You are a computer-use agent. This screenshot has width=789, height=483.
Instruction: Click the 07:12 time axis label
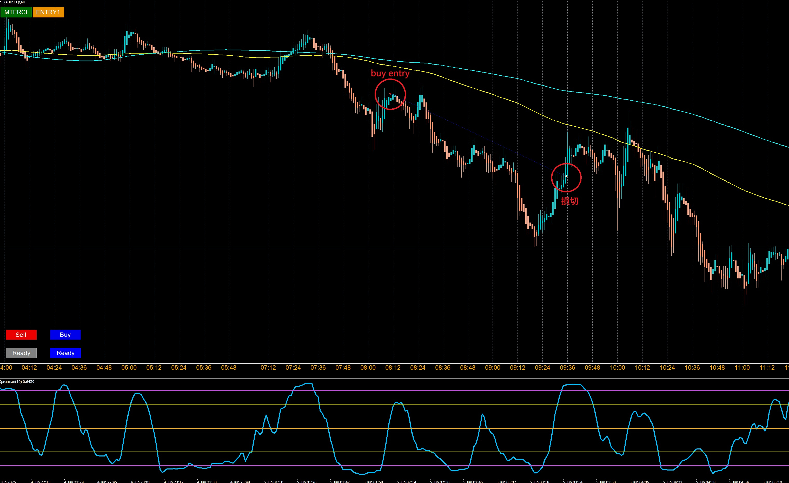[268, 368]
